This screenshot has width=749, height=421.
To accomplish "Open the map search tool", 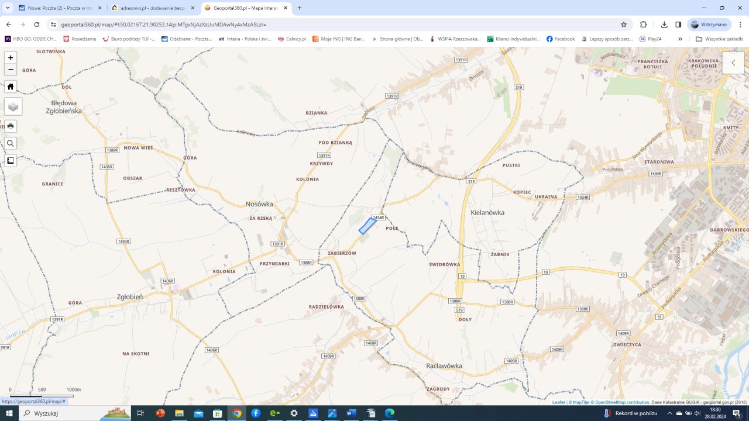I will (x=11, y=143).
